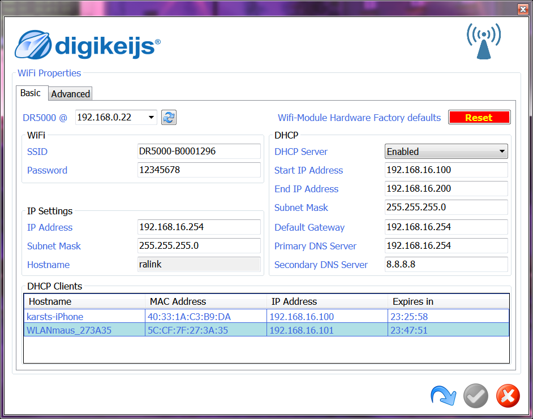Click the Default Gateway field
The height and width of the screenshot is (419, 533).
(x=446, y=227)
